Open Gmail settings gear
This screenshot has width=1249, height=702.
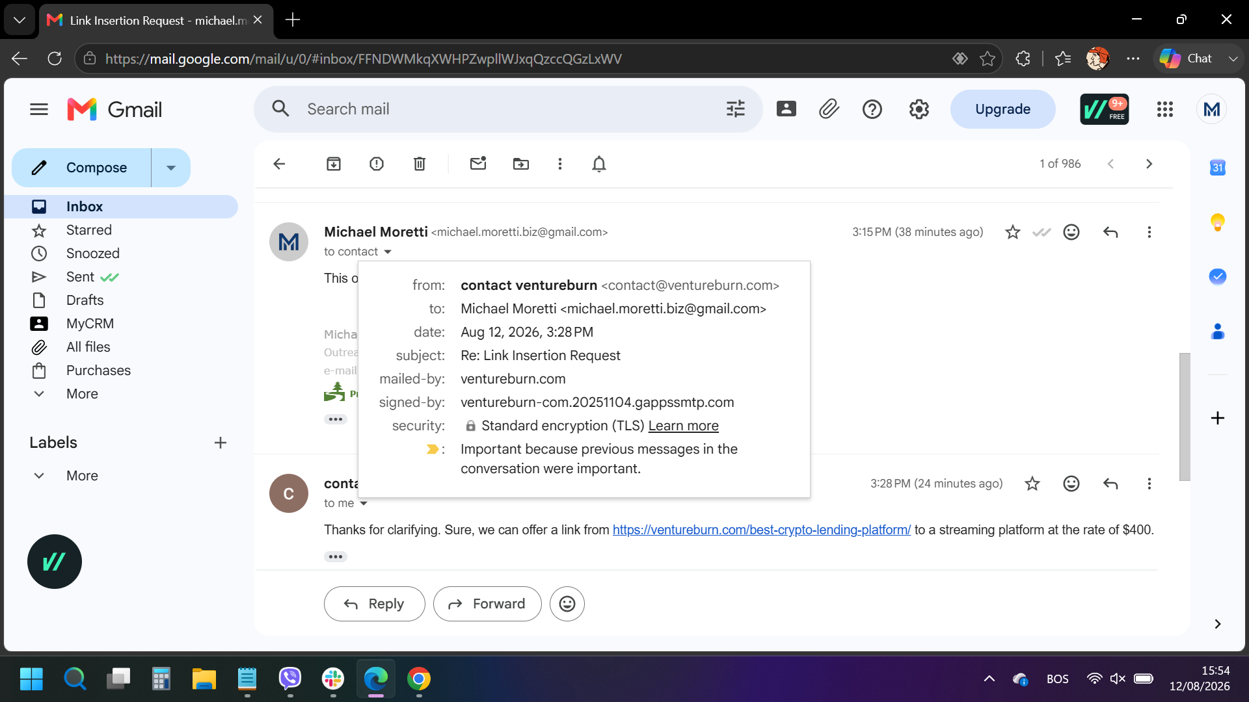(x=919, y=109)
